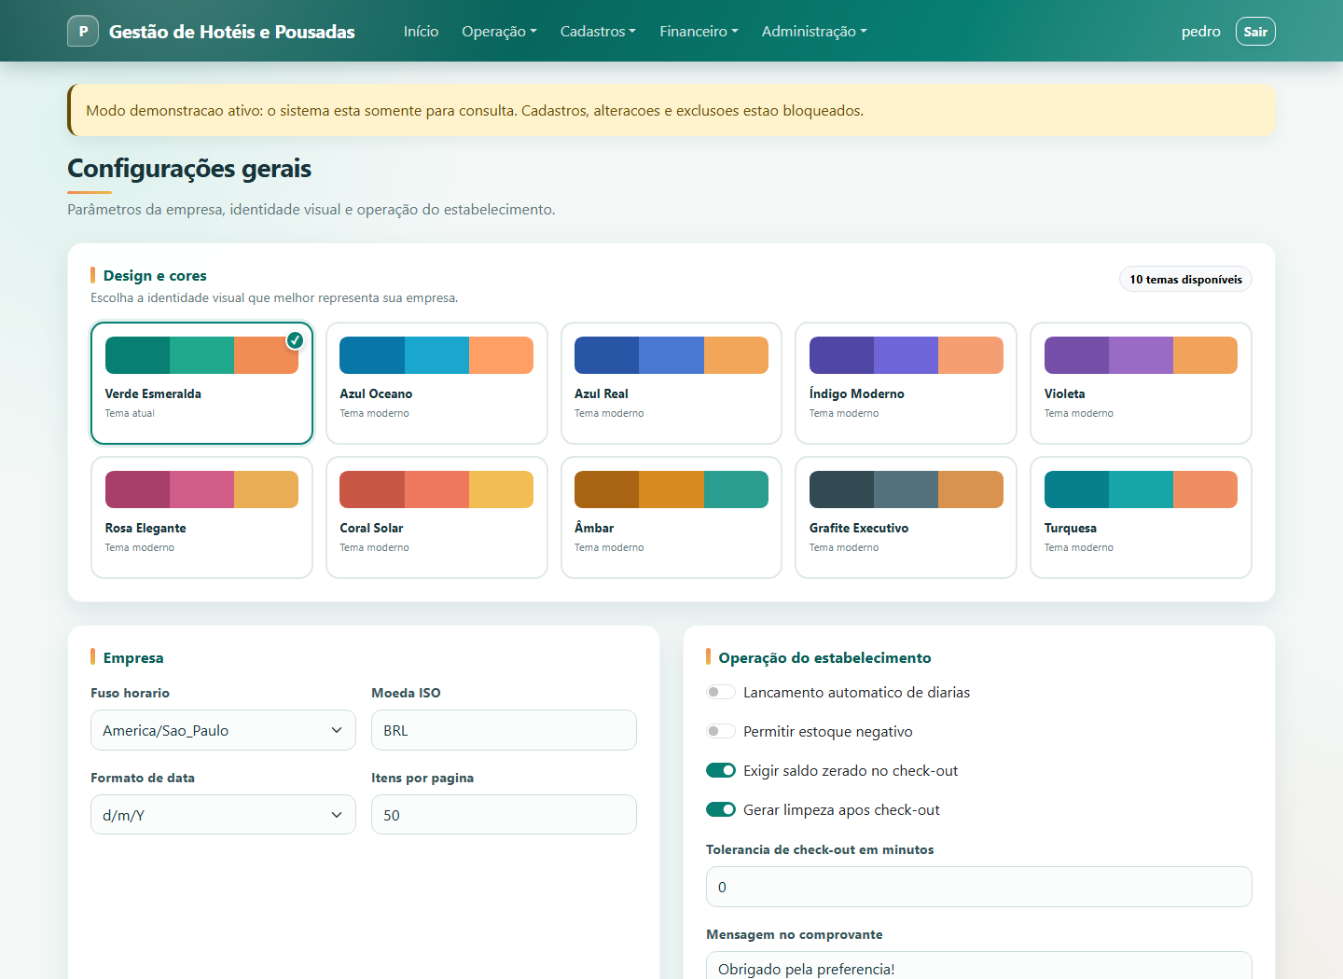Click the Modo demonstracao ativo notice text
1343x979 pixels.
pos(475,110)
